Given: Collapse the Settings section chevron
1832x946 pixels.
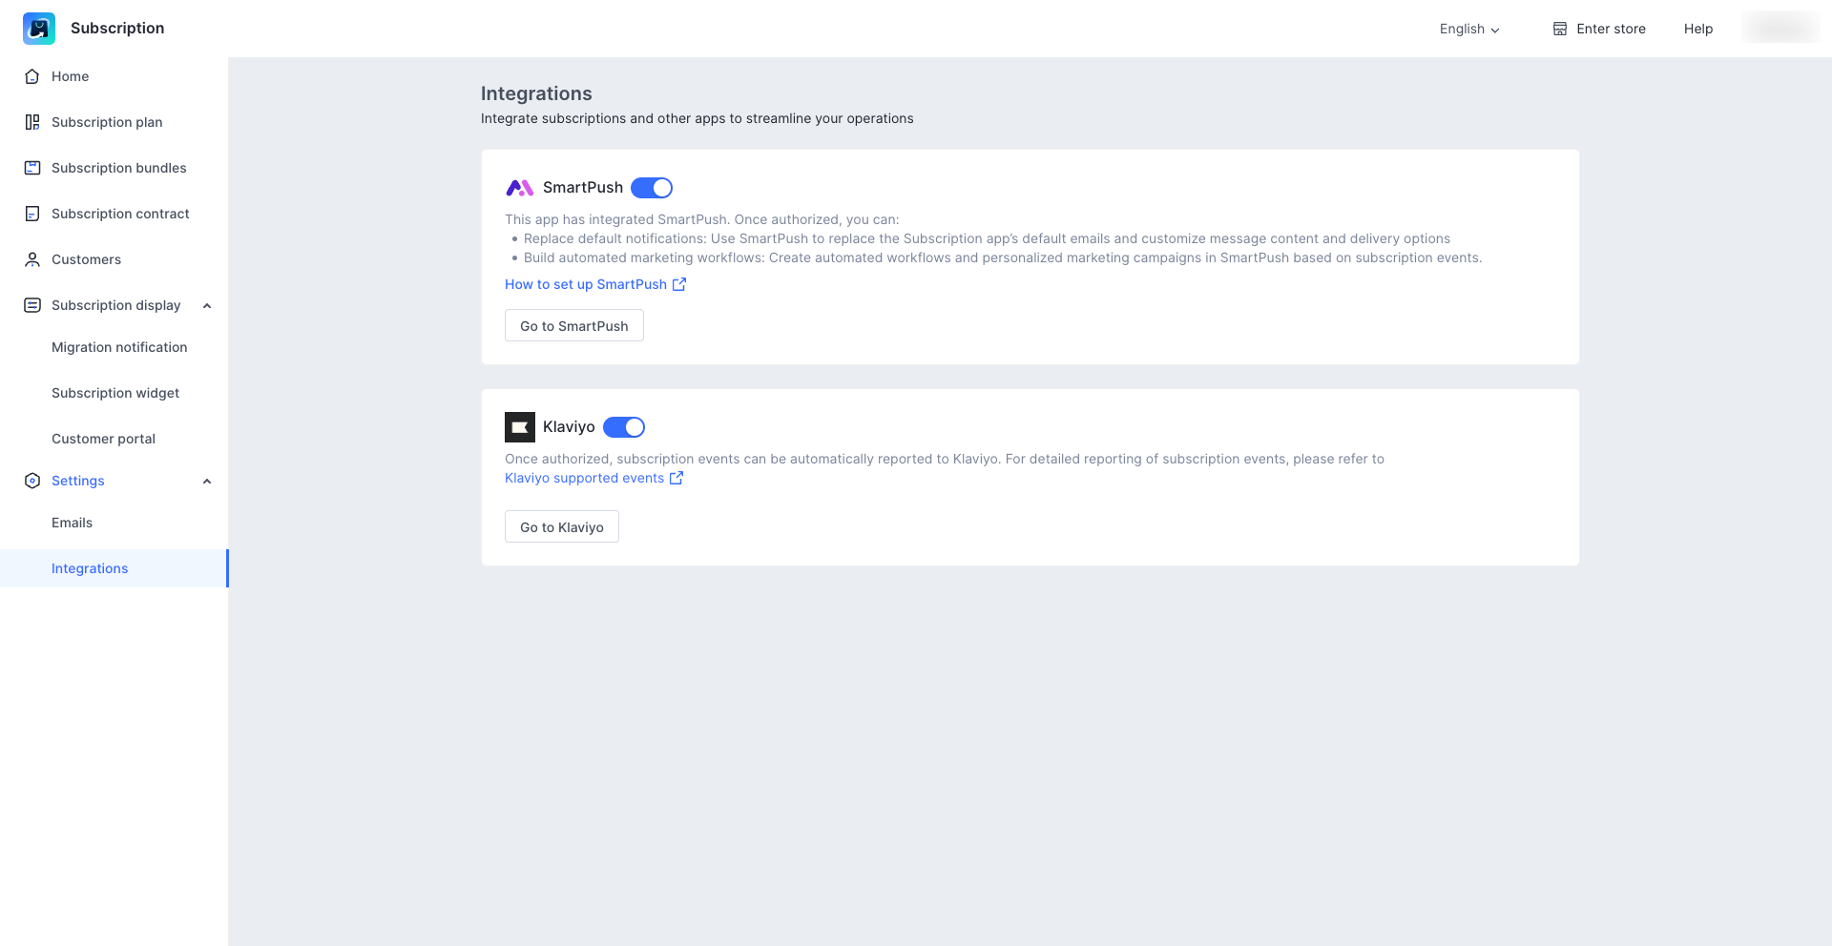Looking at the screenshot, I should click(x=207, y=481).
